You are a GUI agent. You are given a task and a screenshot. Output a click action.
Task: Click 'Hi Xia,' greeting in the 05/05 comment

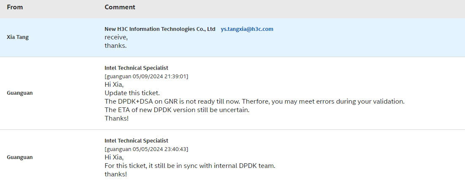114,158
